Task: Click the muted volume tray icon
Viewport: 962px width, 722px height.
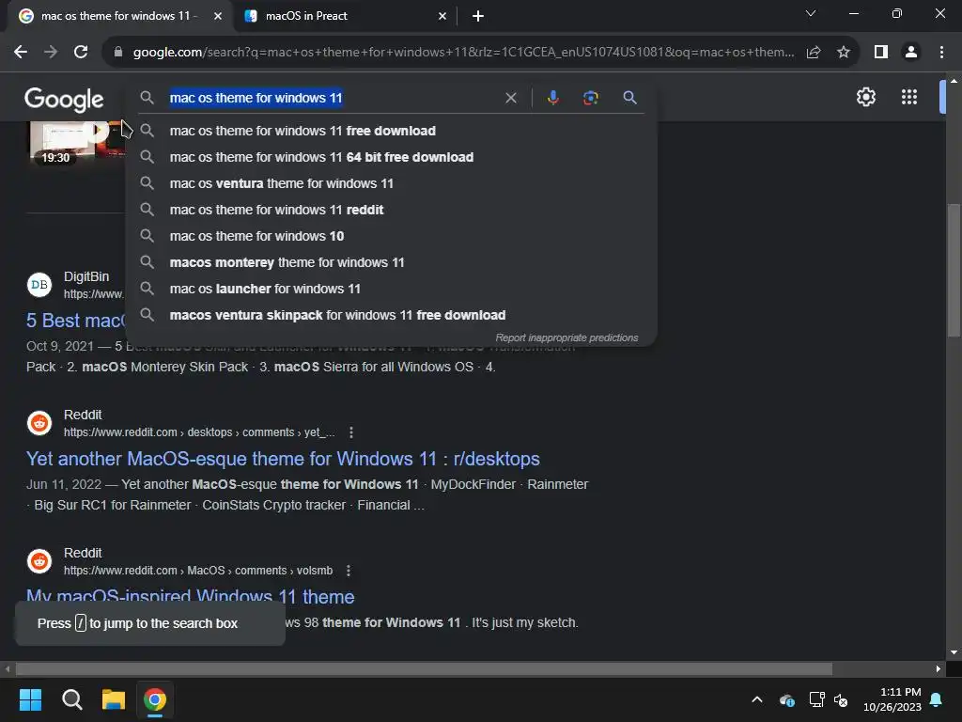Action: coord(841,699)
